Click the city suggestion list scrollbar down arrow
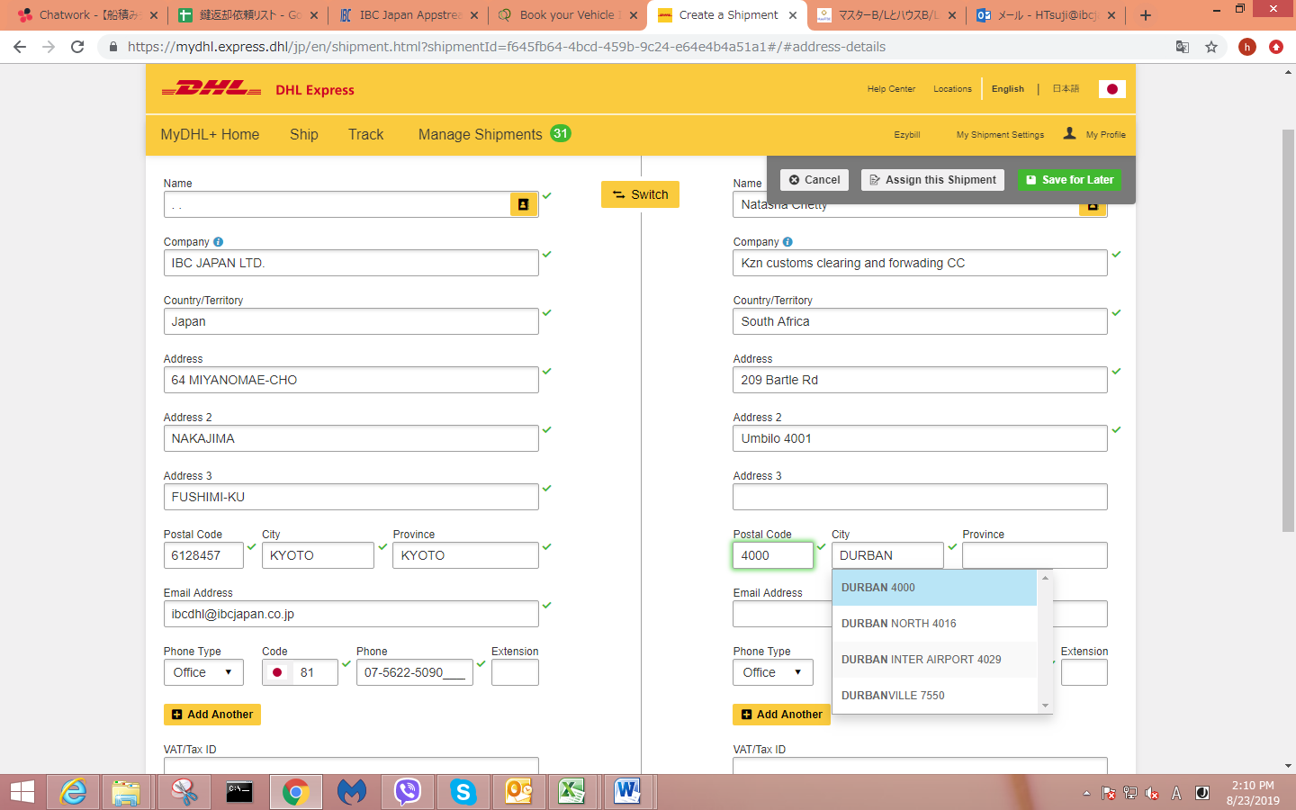 1045,706
